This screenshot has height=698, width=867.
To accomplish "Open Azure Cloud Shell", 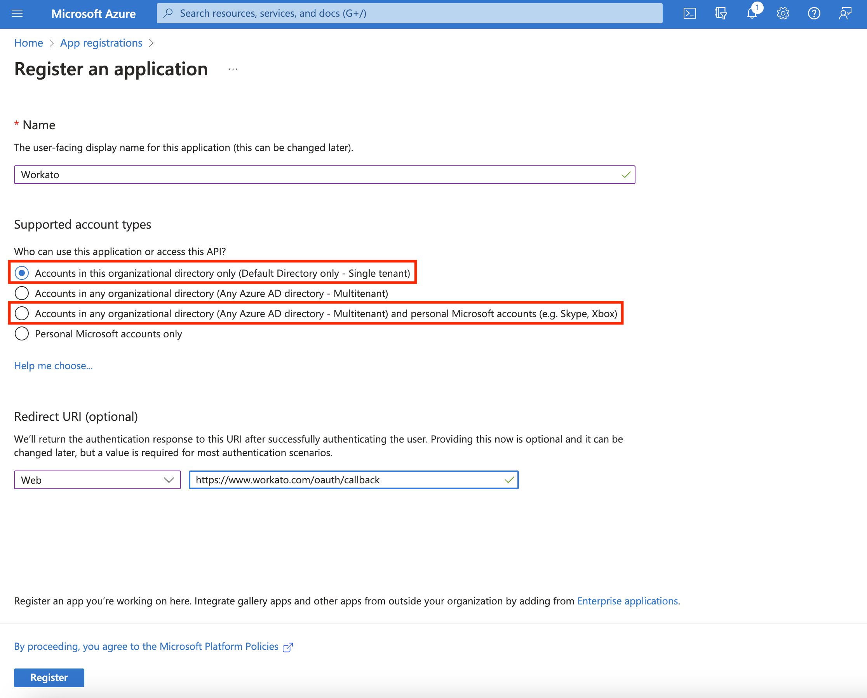I will click(x=690, y=13).
